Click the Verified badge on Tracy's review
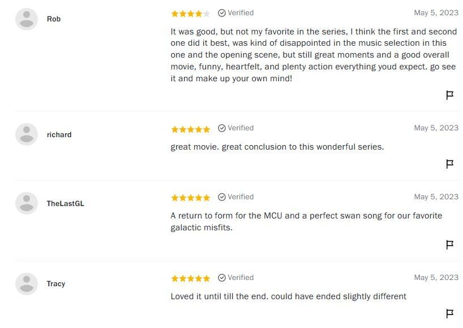This screenshot has height=328, width=463. tap(235, 278)
